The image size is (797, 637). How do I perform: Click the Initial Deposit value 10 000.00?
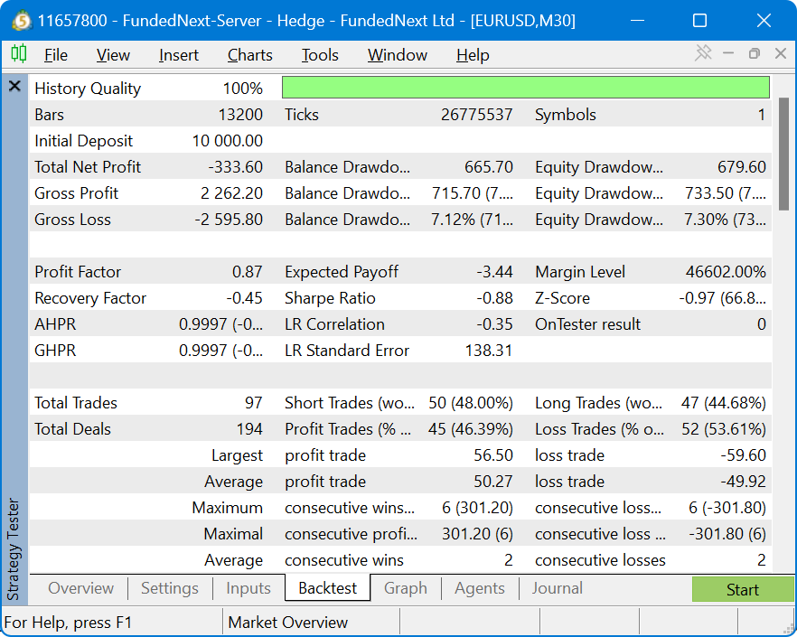pos(227,141)
